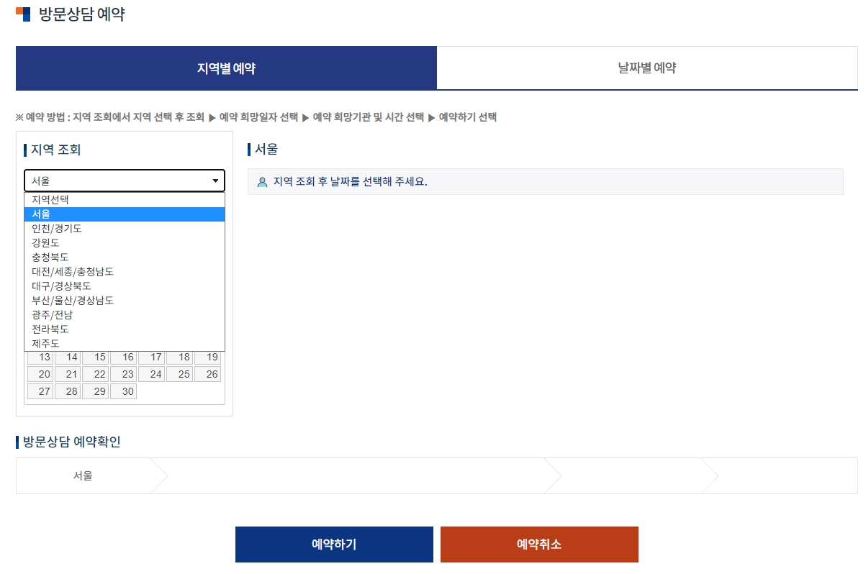Choose 강원도 from the region list
This screenshot has width=866, height=574.
125,243
